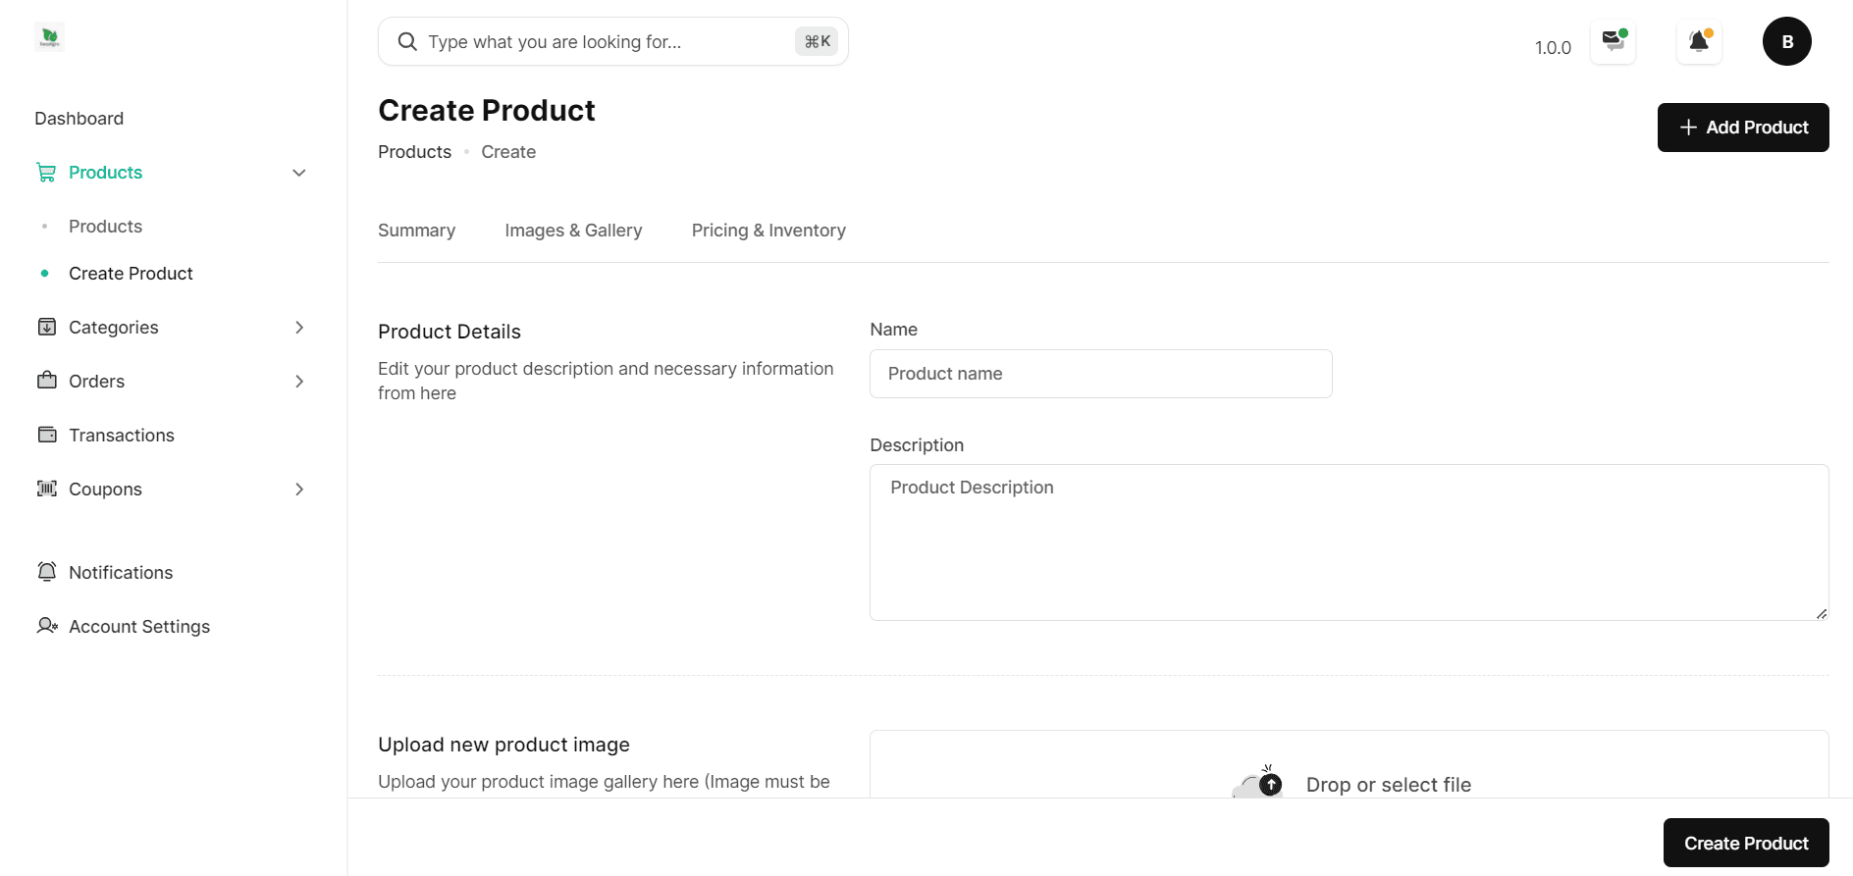Image resolution: width=1853 pixels, height=876 pixels.
Task: Click the Add Product button
Action: point(1742,128)
